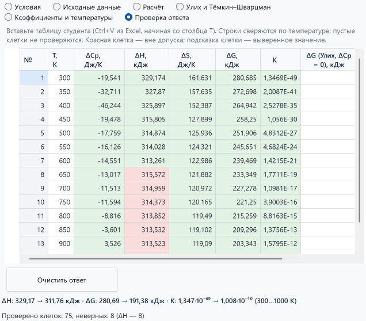Click K cell 2,0087E-41

(280, 91)
